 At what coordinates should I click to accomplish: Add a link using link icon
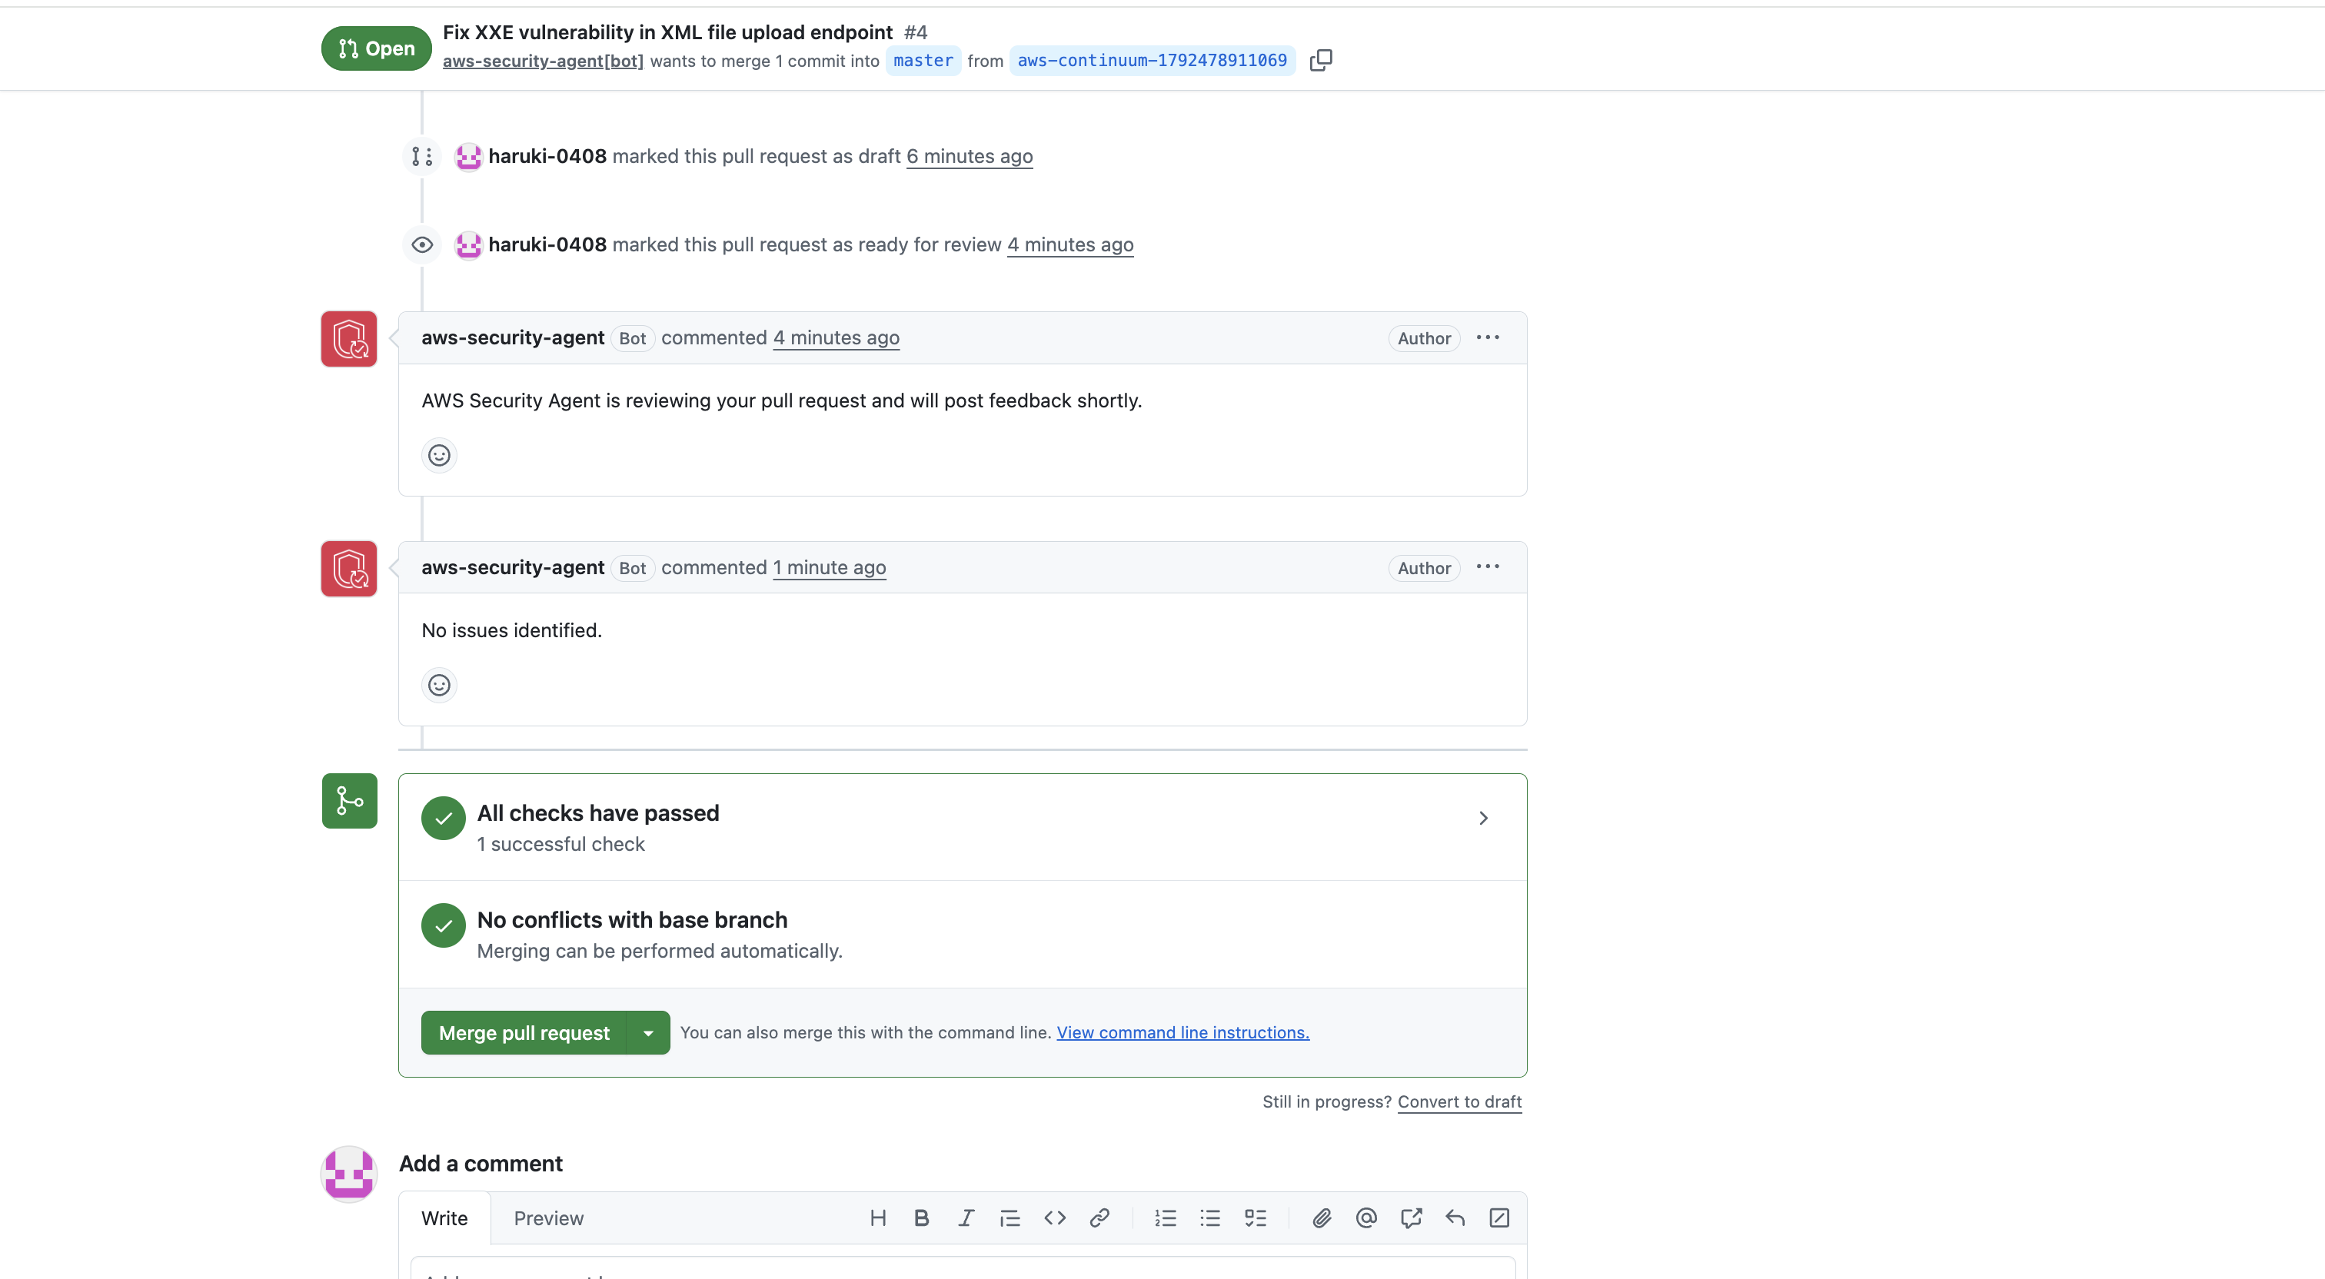click(1099, 1218)
